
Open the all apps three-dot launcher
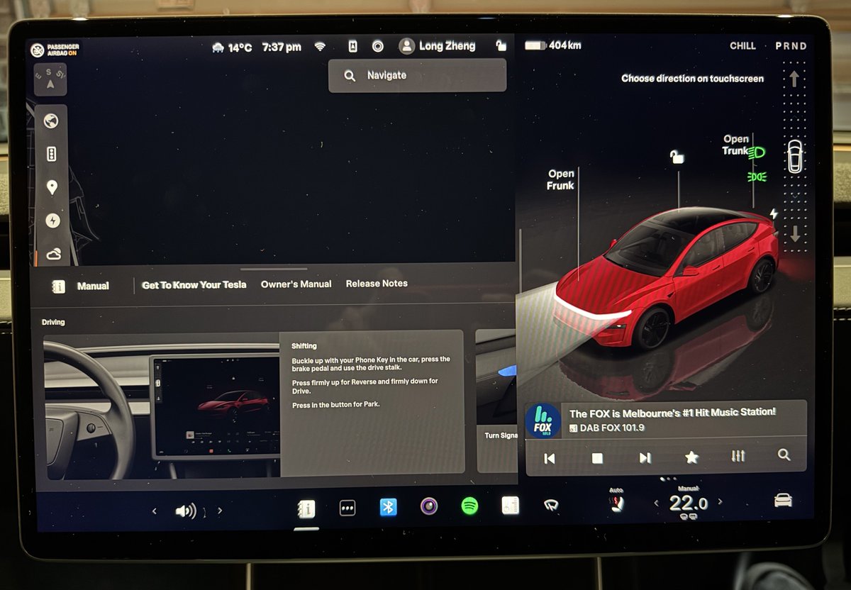[x=347, y=508]
